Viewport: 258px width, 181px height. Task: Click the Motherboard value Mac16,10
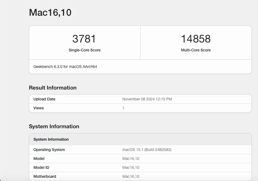131,176
